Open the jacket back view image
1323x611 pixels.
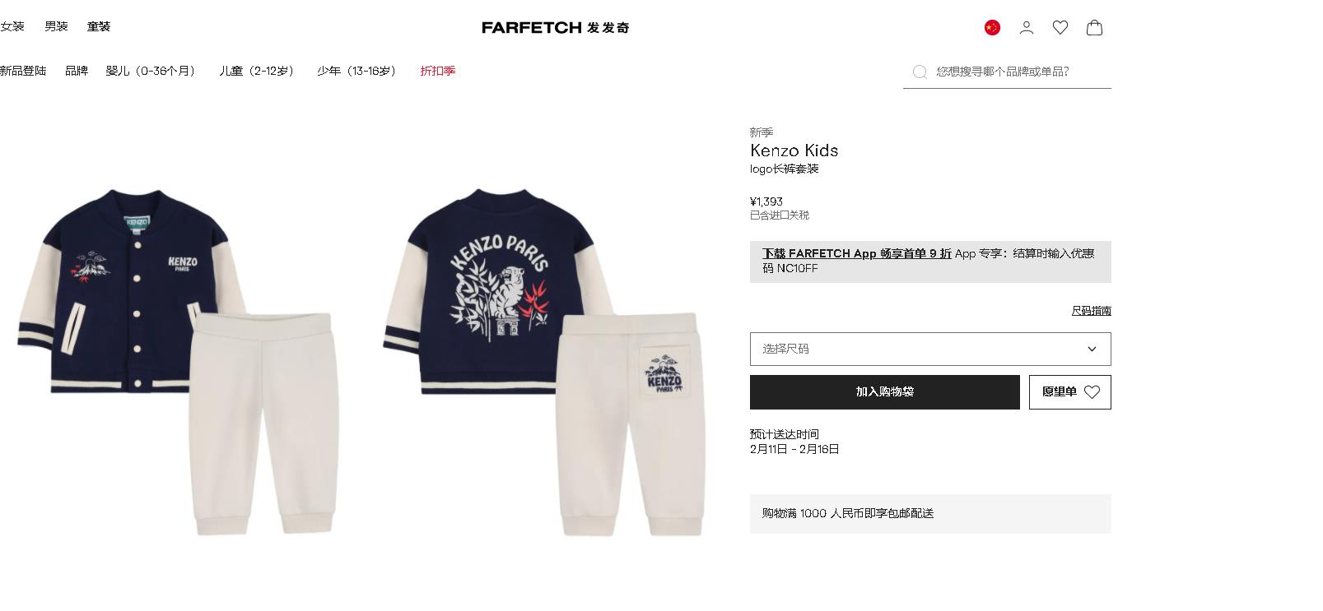543,362
